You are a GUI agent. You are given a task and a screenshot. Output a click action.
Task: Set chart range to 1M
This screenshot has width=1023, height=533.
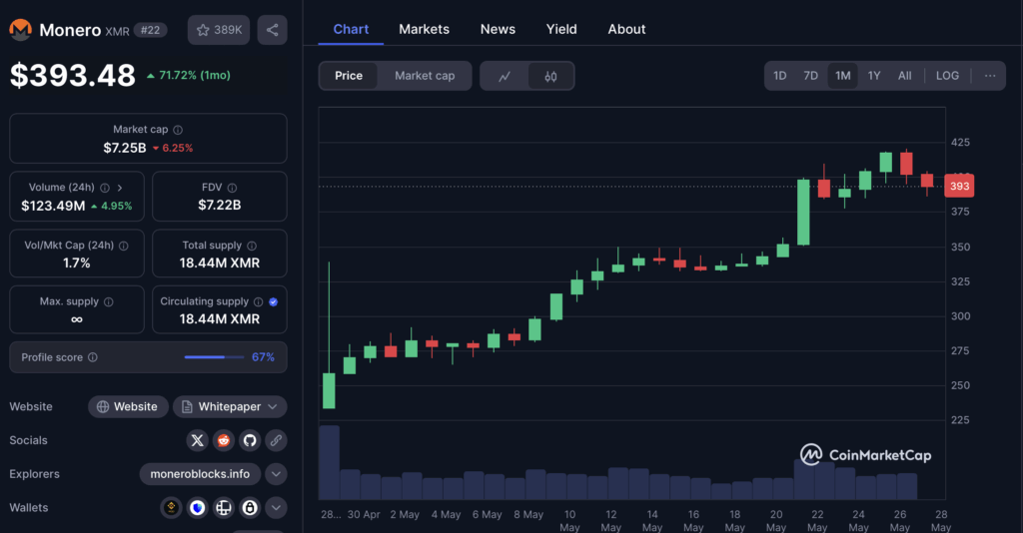842,76
